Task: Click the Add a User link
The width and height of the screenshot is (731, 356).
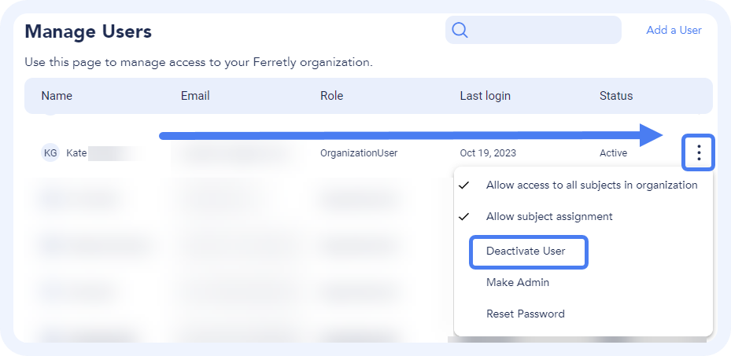Action: pos(674,30)
